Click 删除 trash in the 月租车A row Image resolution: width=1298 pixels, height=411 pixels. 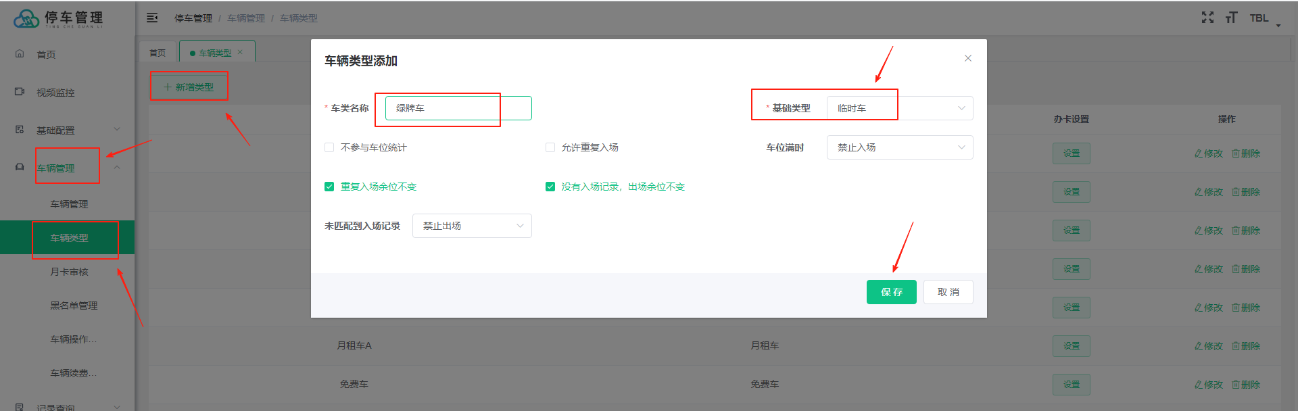pos(1245,346)
